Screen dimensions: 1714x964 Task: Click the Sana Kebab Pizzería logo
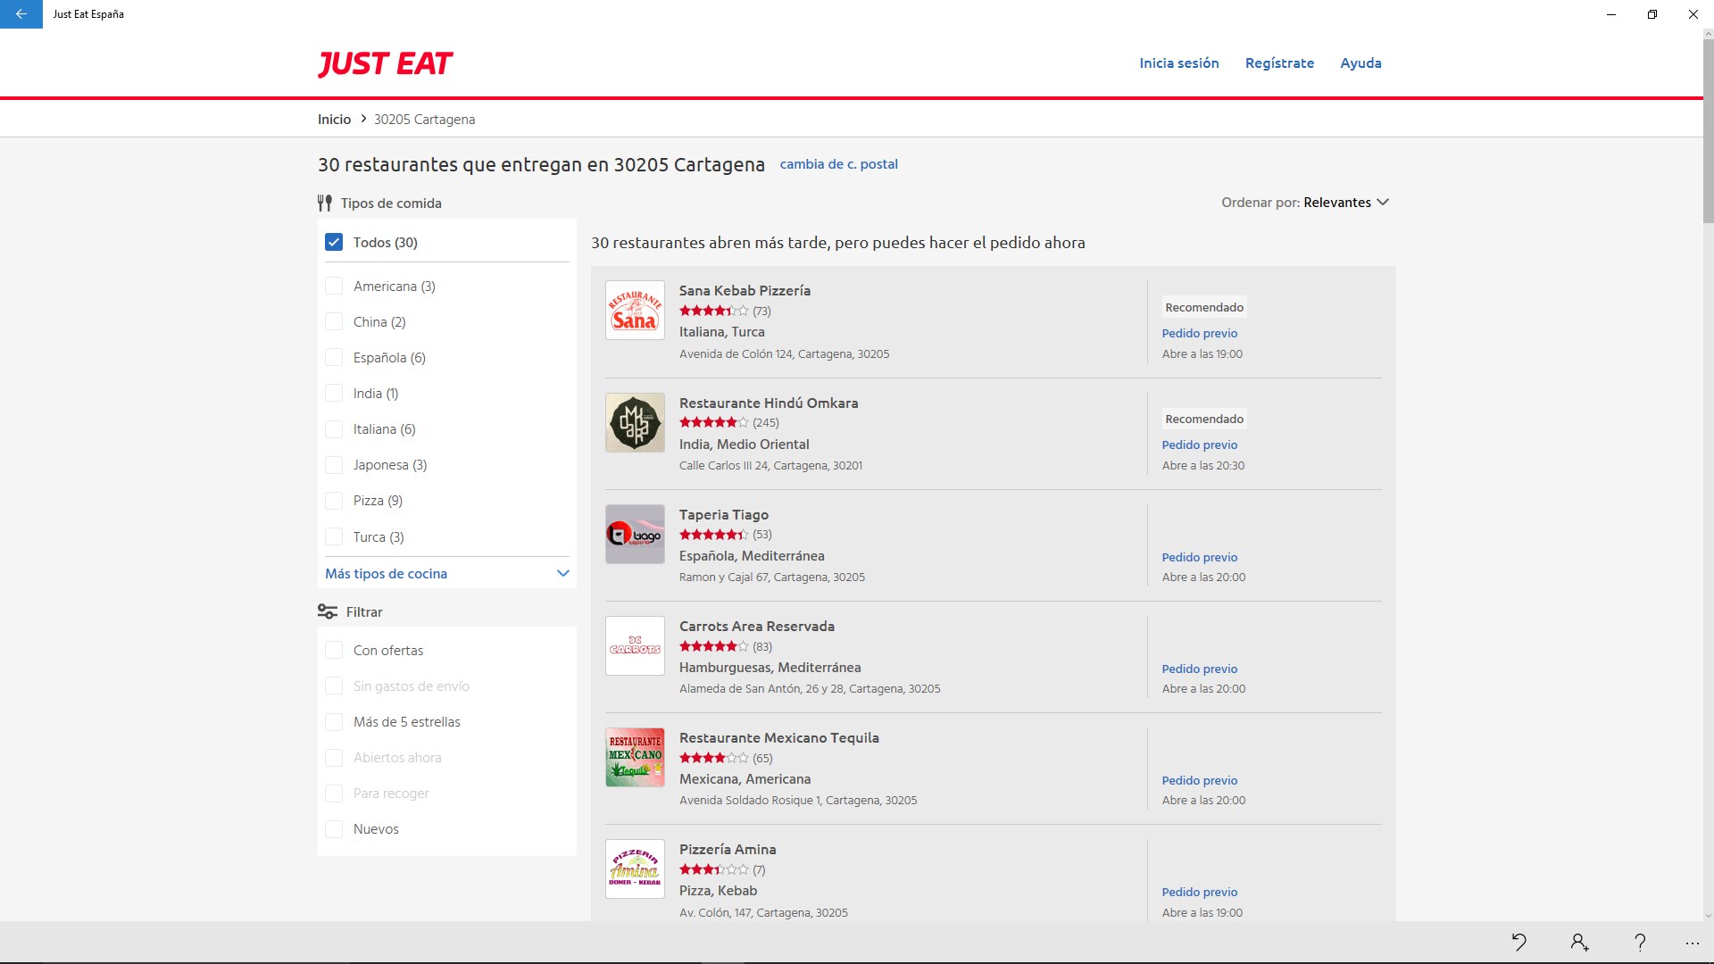click(x=635, y=310)
